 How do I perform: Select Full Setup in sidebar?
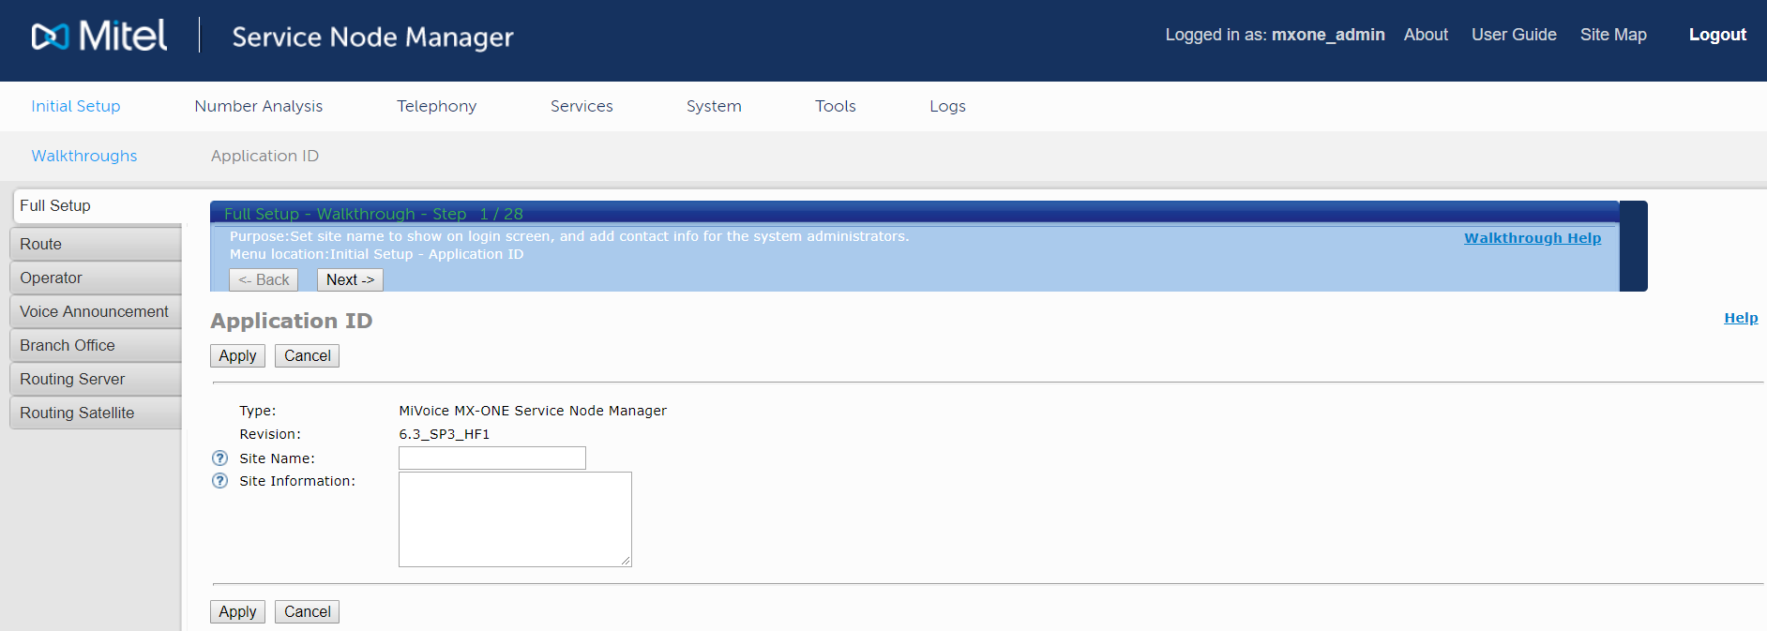click(98, 206)
